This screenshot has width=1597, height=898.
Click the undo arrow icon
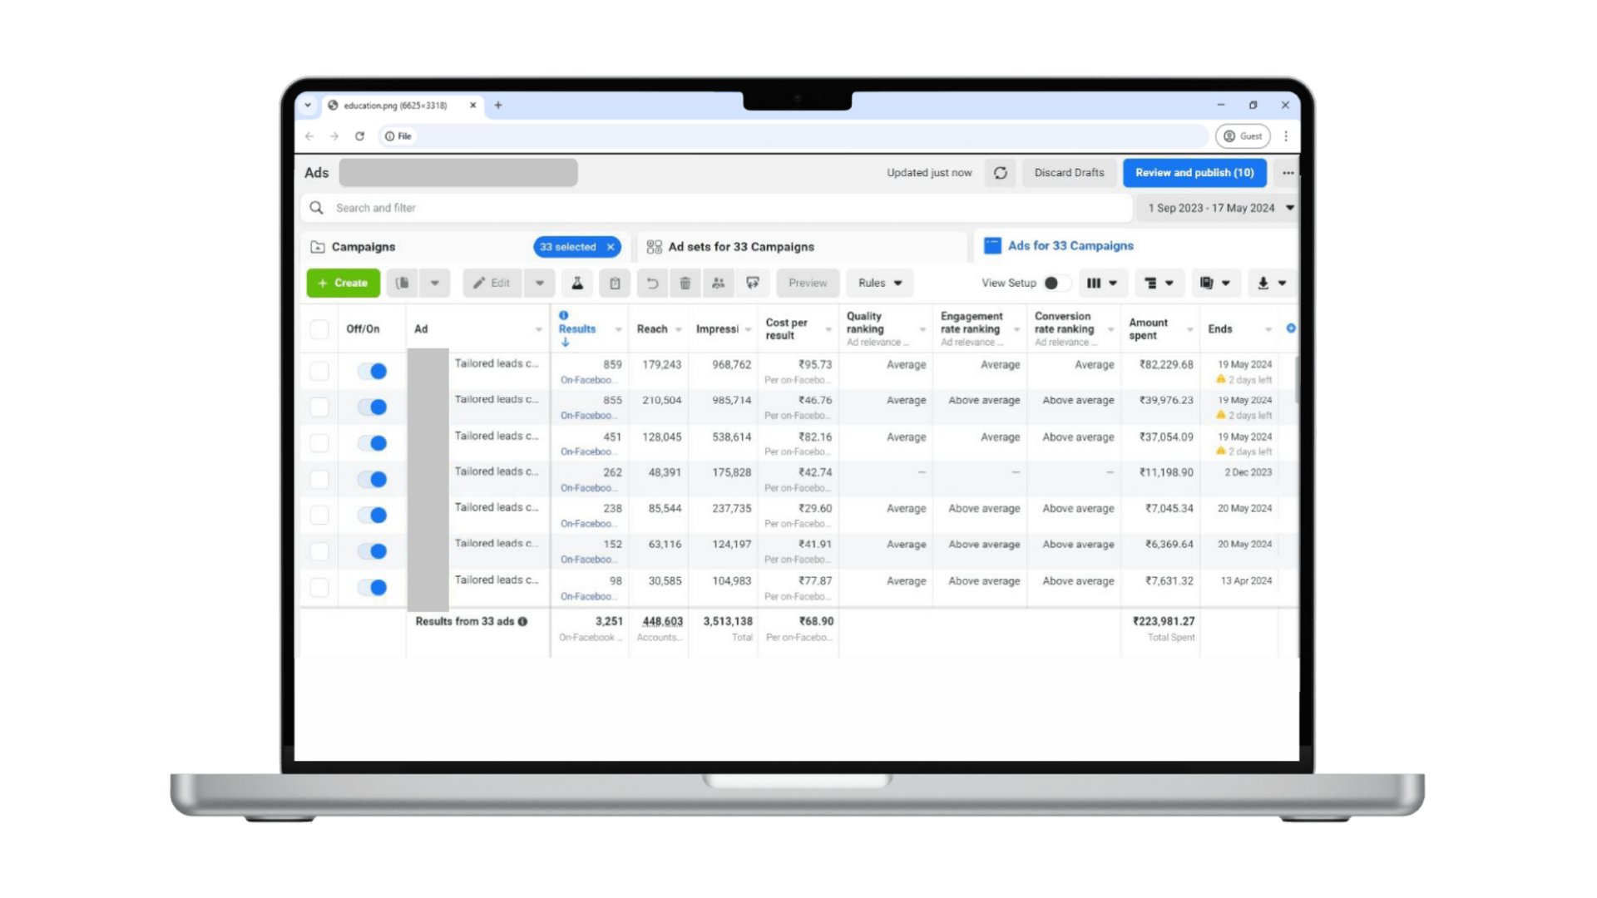[x=652, y=283]
